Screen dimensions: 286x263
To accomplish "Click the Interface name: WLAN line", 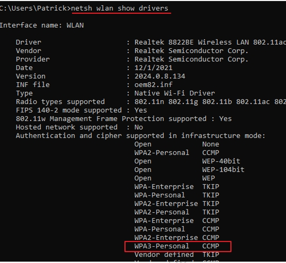I will coord(42,25).
